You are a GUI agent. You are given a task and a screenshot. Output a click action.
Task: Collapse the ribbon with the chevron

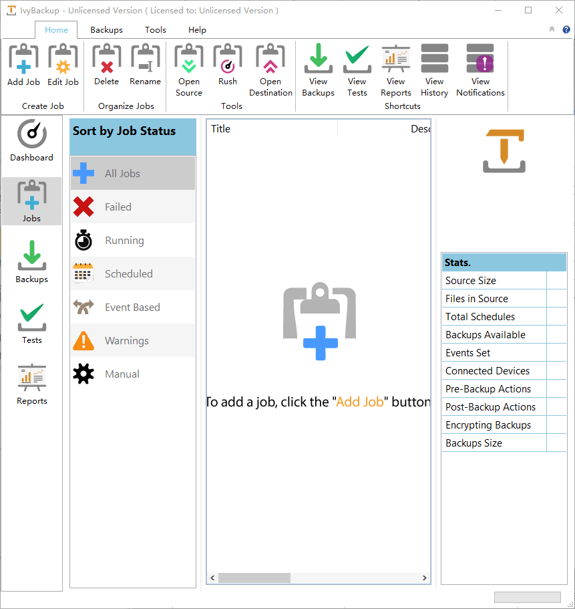click(x=552, y=29)
